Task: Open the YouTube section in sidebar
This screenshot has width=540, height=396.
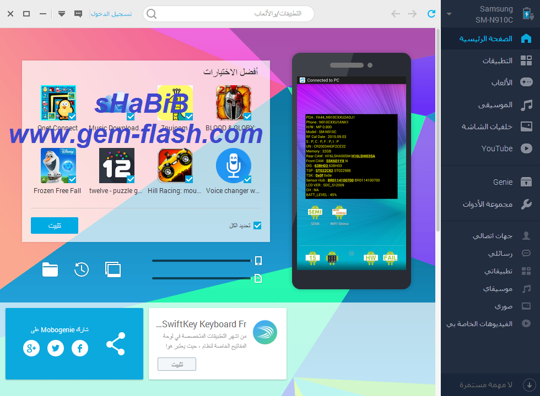Action: pos(490,148)
